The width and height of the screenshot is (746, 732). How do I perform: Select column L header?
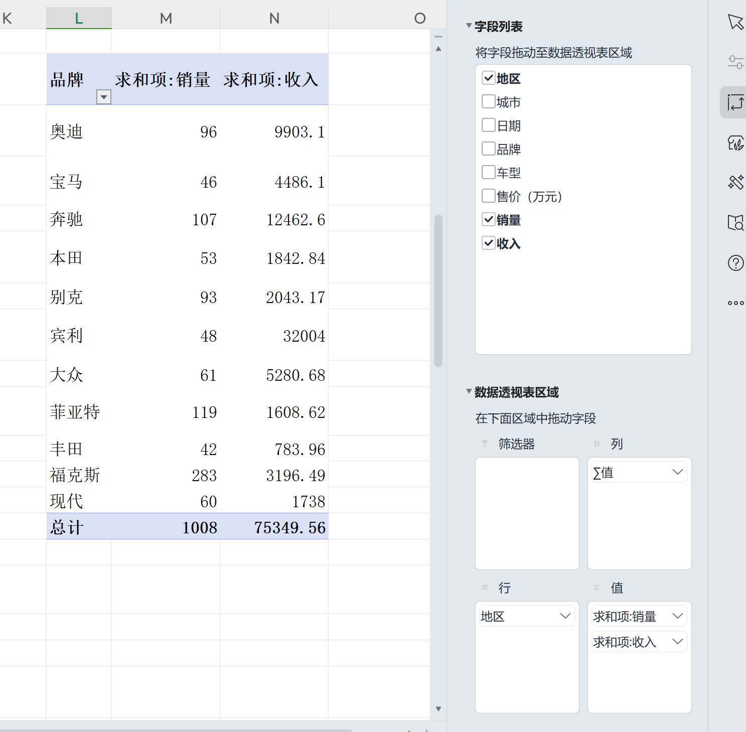coord(79,18)
